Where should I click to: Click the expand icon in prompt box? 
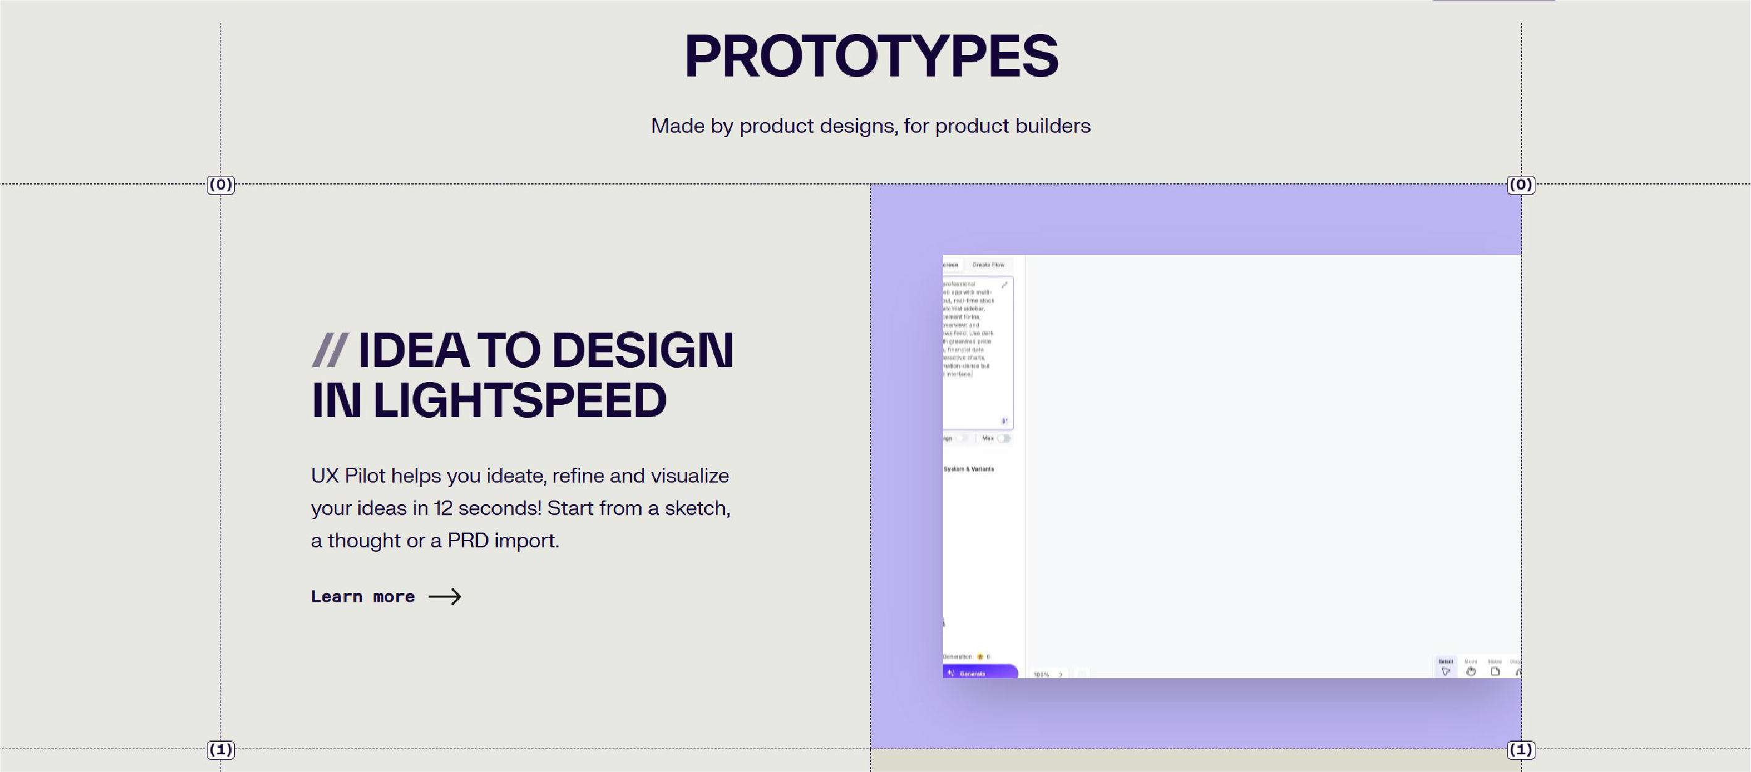pyautogui.click(x=1004, y=285)
